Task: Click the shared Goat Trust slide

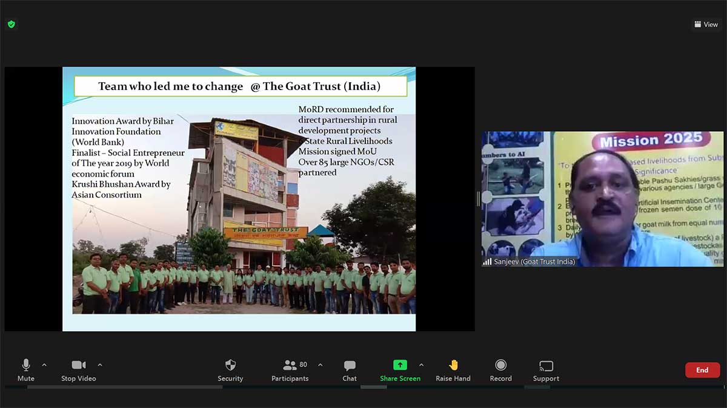Action: click(x=239, y=198)
